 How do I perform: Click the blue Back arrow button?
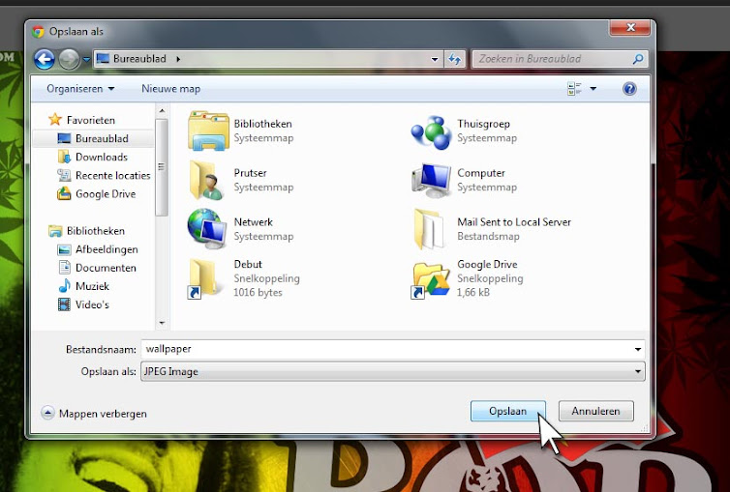45,59
